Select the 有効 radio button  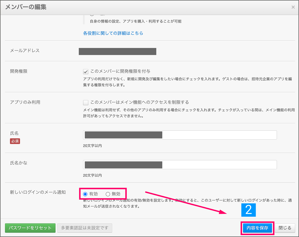[85, 194]
